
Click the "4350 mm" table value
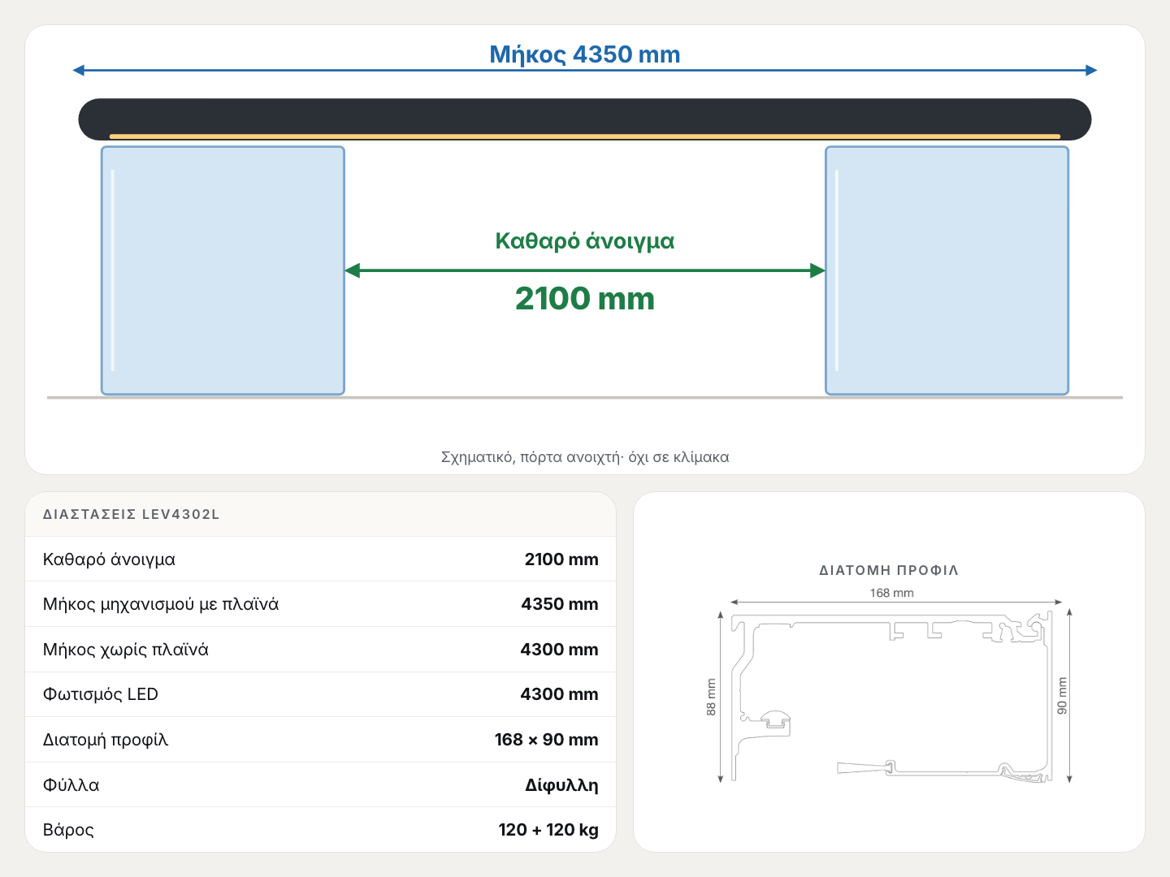(x=560, y=604)
